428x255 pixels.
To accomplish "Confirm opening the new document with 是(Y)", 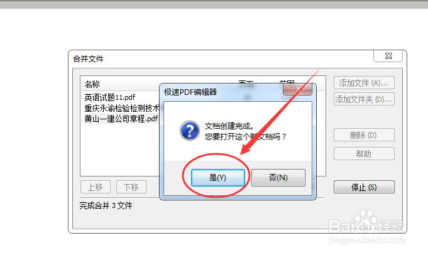I will point(218,178).
